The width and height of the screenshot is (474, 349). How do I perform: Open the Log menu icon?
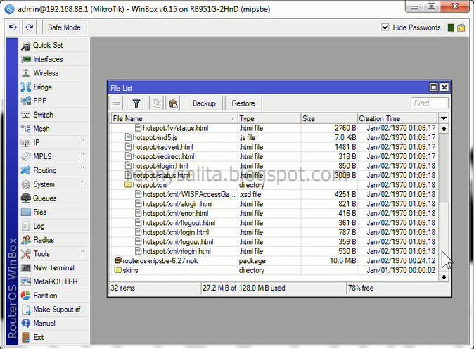[x=26, y=226]
